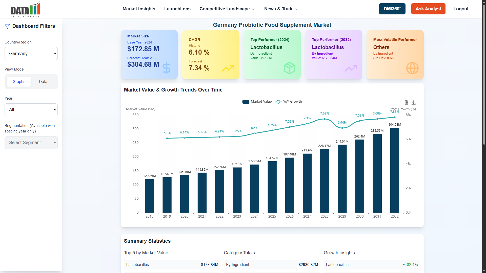Open the chart's data view document icon
This screenshot has width=486, height=273.
click(407, 102)
